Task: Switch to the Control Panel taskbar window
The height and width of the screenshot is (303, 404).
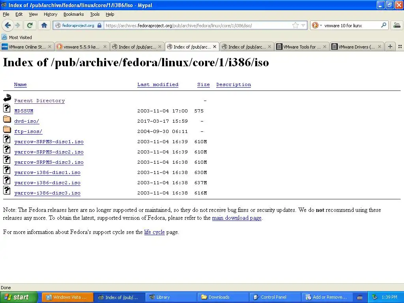Action: (x=275, y=297)
